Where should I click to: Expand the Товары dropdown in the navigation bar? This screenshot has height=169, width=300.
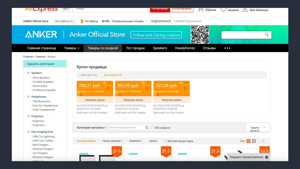(x=72, y=48)
